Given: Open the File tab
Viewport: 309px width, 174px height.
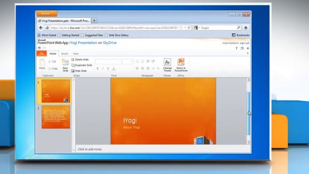Looking at the screenshot, I should pyautogui.click(x=42, y=54).
